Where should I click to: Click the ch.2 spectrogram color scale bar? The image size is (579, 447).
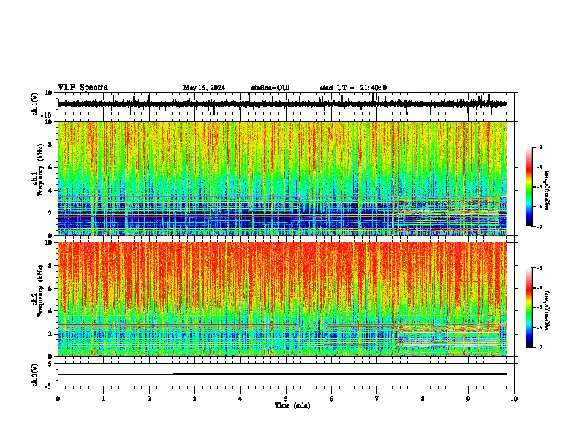529,307
